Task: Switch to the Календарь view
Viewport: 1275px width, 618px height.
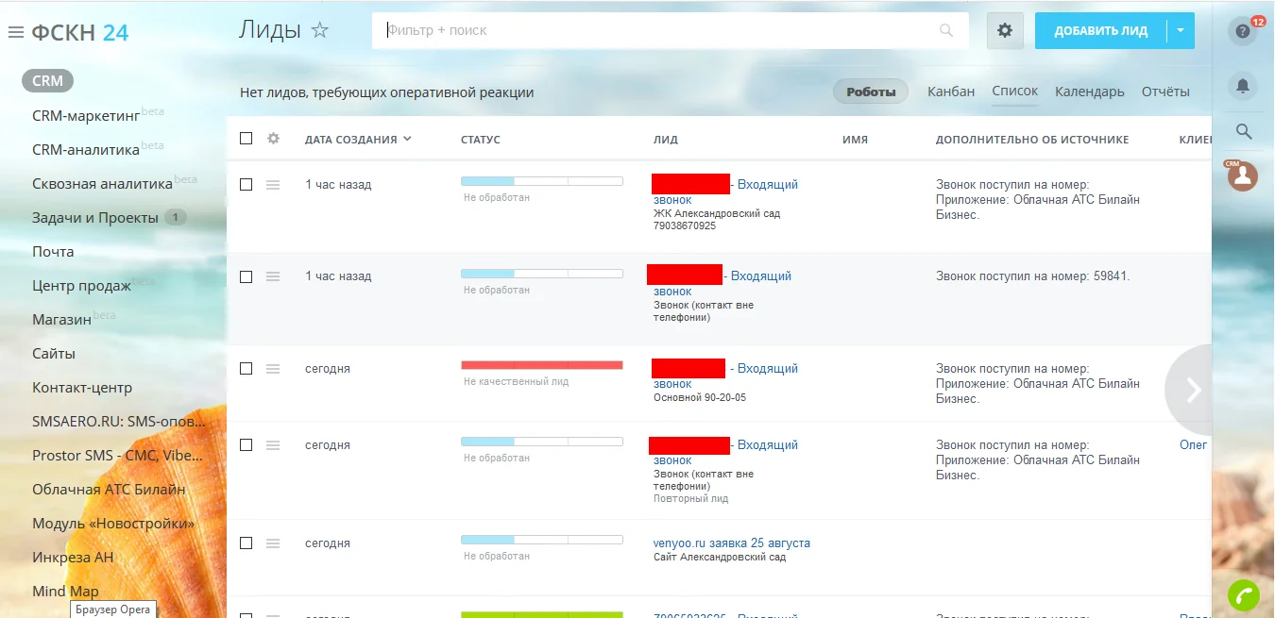Action: [1090, 92]
